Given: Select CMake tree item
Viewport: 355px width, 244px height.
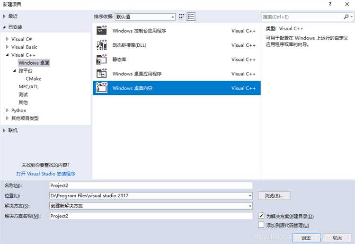Looking at the screenshot, I should 34,79.
